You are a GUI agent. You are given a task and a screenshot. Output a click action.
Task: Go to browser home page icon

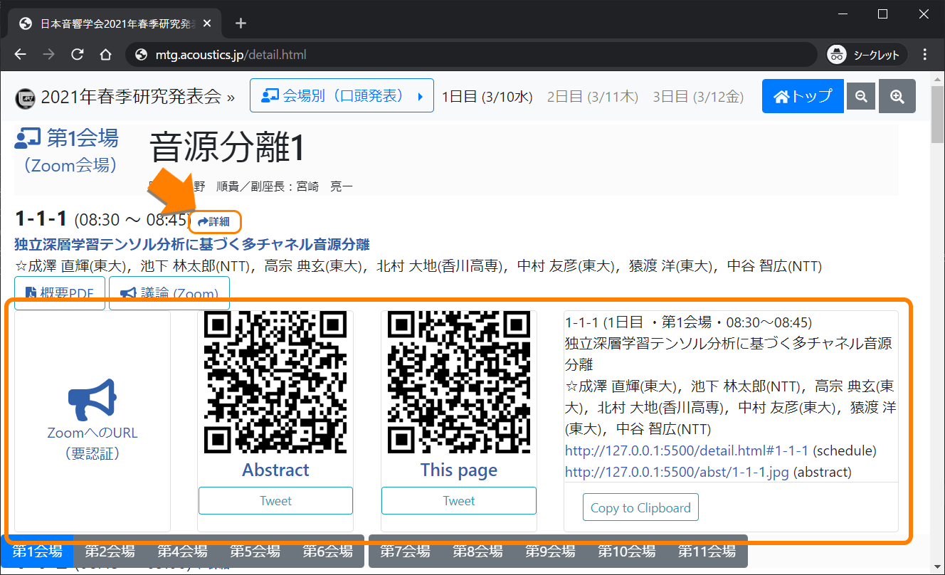tap(105, 55)
